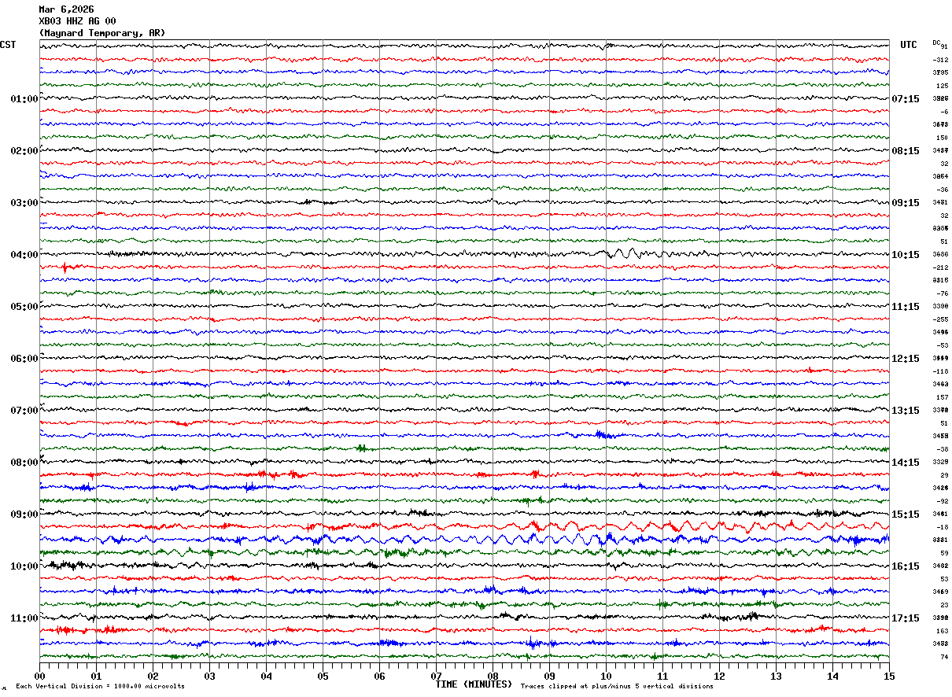Click the 12:15 UTC time label
Screen dimensions: 952x697
906,359
